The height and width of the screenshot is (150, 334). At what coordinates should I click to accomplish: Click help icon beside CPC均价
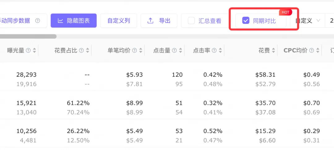coord(311,50)
